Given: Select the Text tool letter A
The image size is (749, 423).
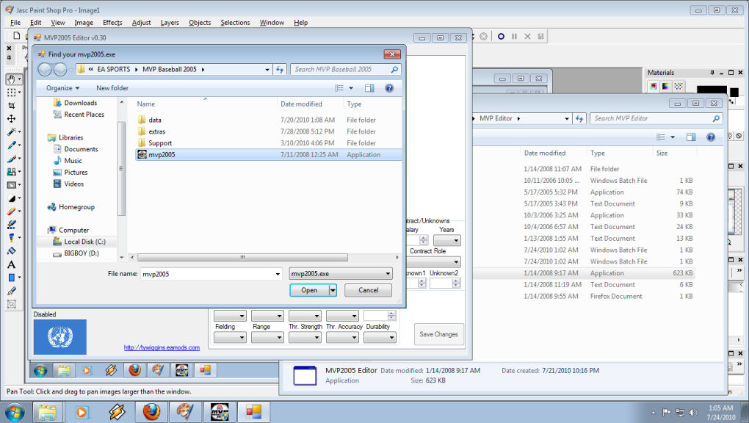Looking at the screenshot, I should tap(11, 264).
